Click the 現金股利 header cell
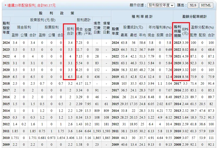This screenshot has height=148, width=217. [24, 27]
